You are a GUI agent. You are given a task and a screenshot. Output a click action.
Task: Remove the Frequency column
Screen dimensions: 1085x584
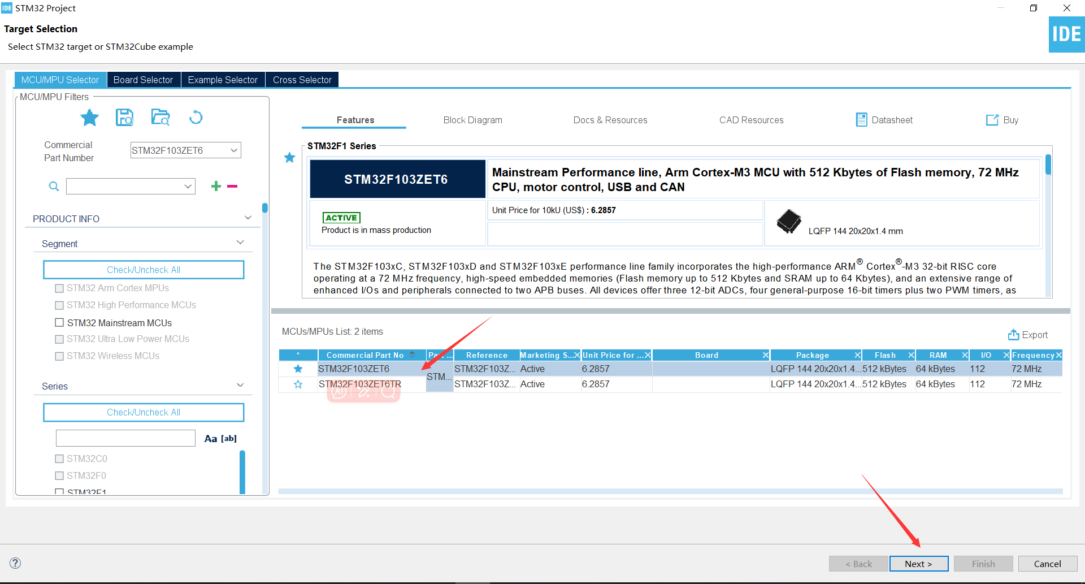coord(1059,355)
